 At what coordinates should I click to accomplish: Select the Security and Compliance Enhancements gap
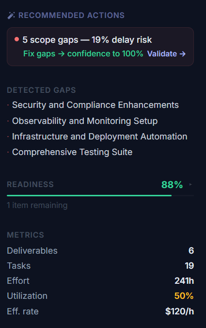click(x=95, y=105)
